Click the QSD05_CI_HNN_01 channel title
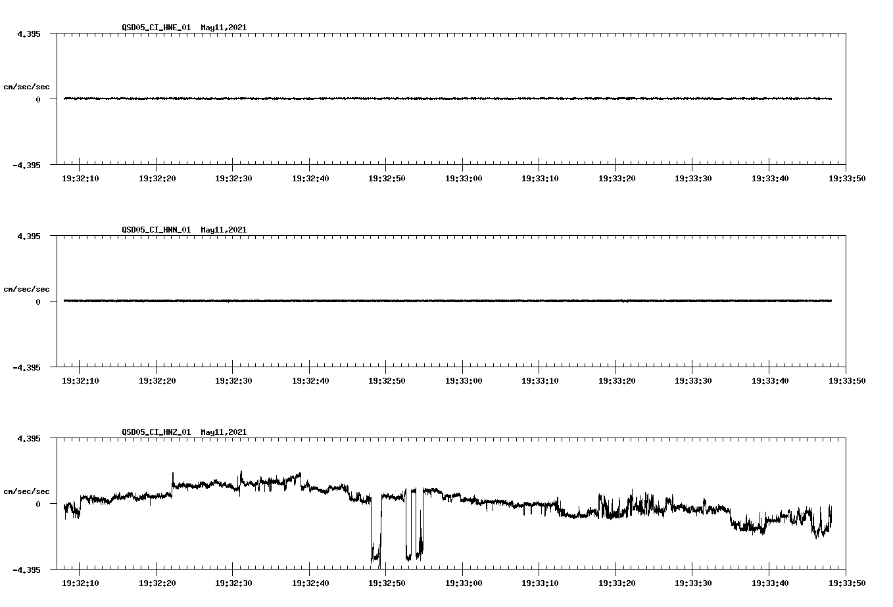The width and height of the screenshot is (893, 607). point(157,230)
